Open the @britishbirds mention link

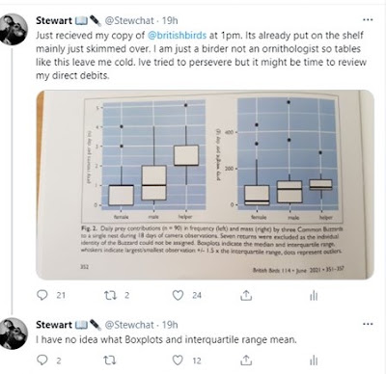pos(177,35)
